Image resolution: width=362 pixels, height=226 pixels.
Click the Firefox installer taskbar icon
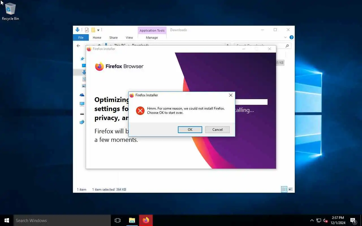146,220
